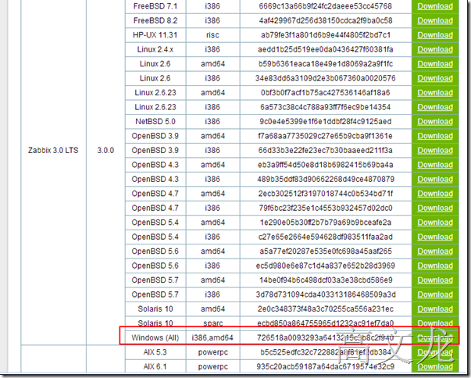Image resolution: width=471 pixels, height=378 pixels.
Task: Select the "3.0.0" version cell
Action: click(x=105, y=151)
